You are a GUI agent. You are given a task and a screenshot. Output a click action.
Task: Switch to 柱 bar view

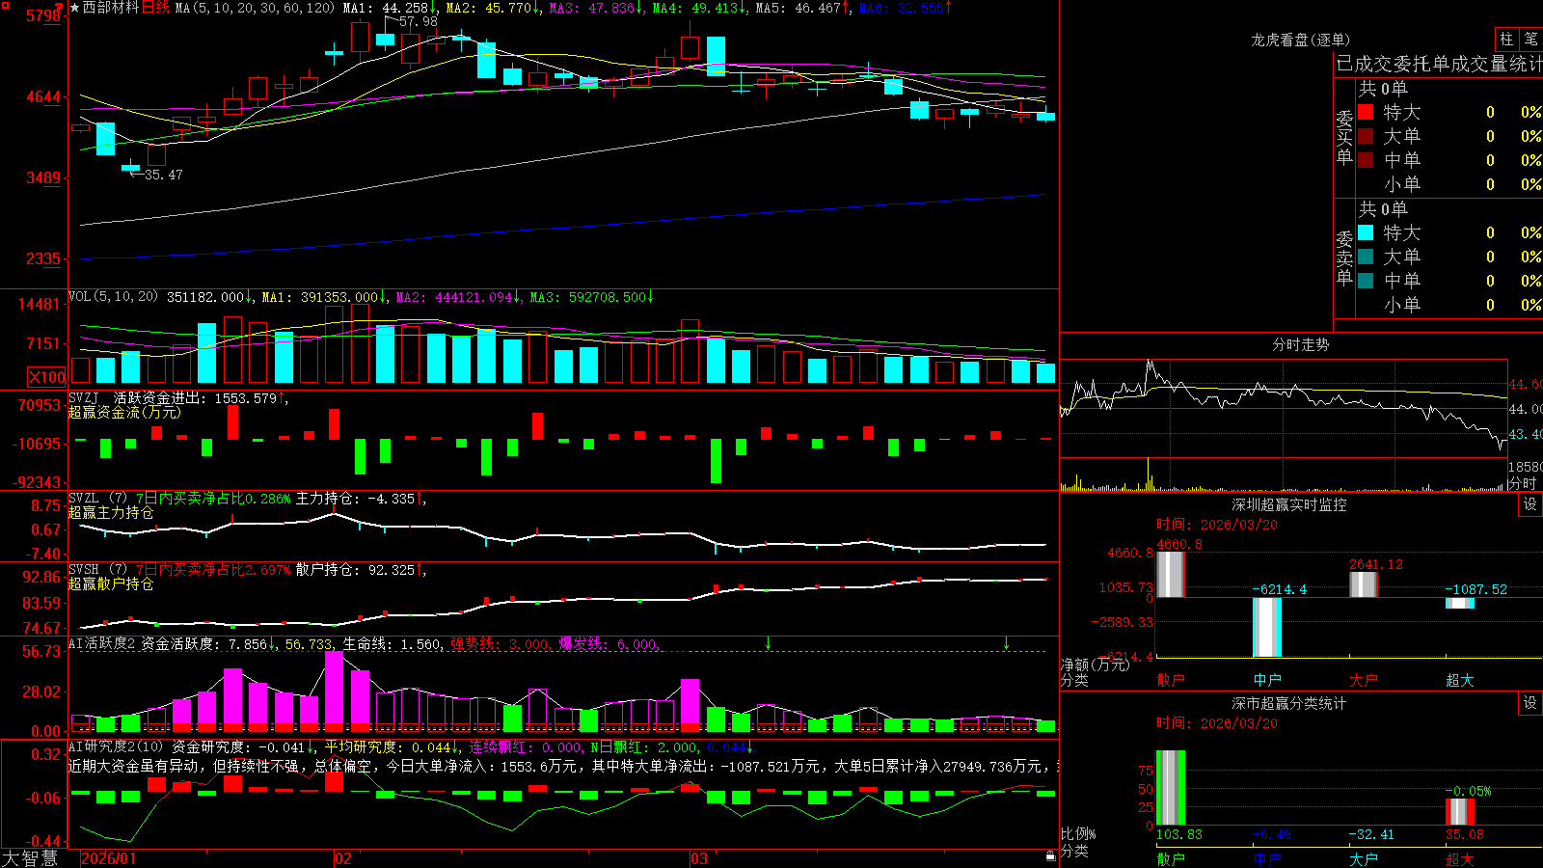pyautogui.click(x=1506, y=39)
